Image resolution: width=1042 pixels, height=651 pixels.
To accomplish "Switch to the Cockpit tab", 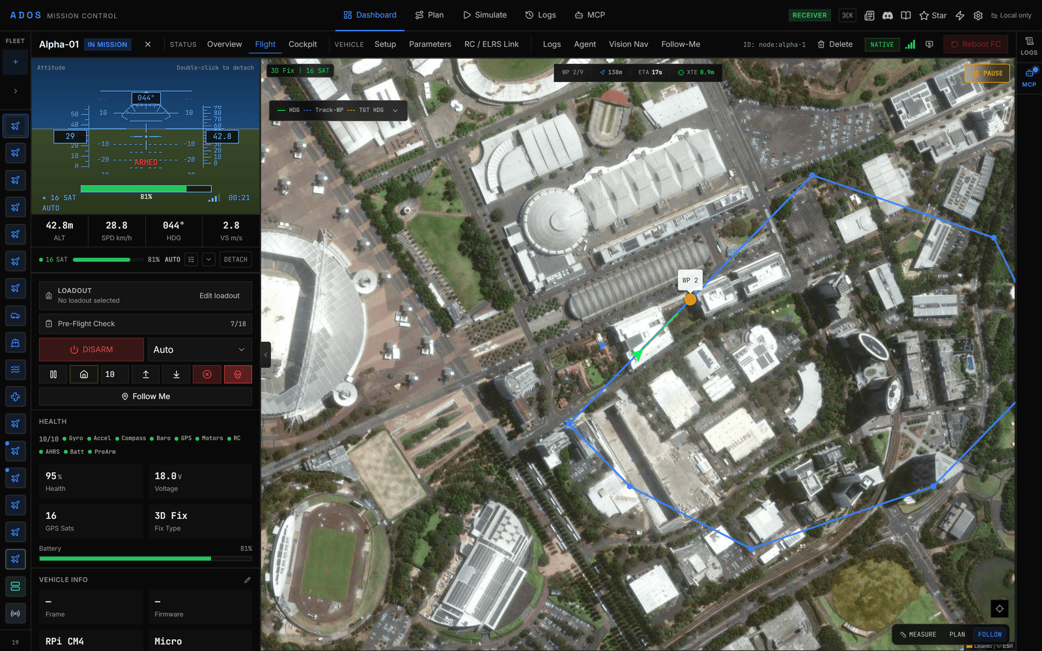I will click(x=303, y=44).
